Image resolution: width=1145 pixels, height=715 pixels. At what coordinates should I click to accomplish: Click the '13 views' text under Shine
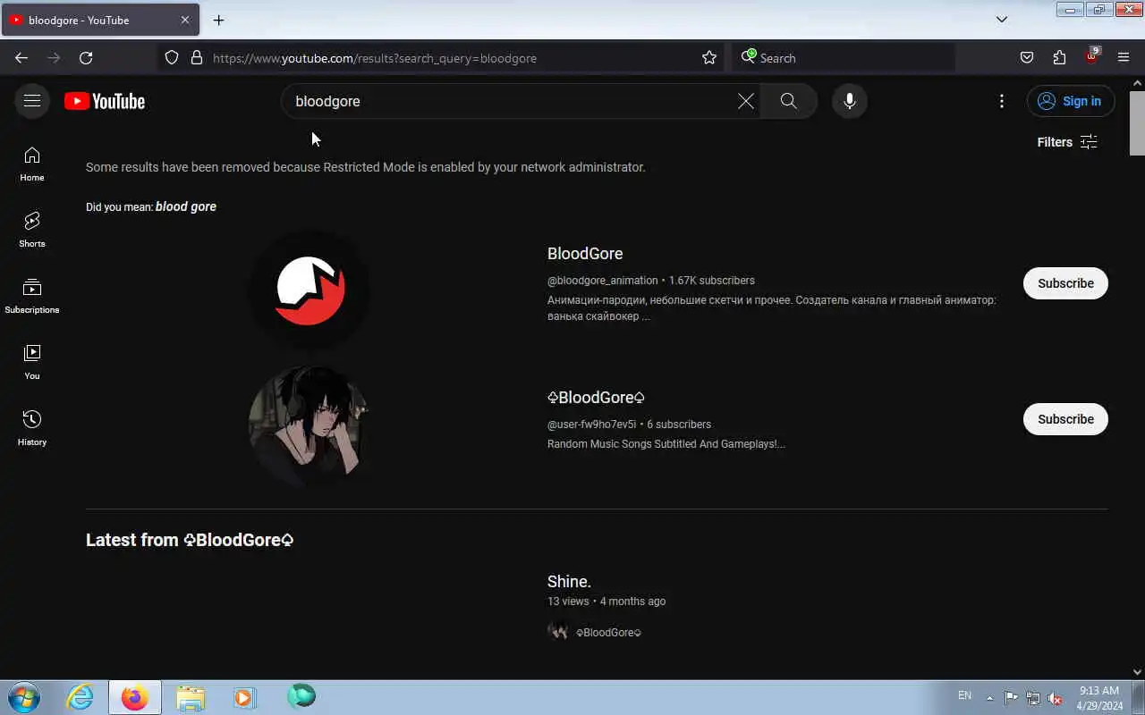coord(568,601)
